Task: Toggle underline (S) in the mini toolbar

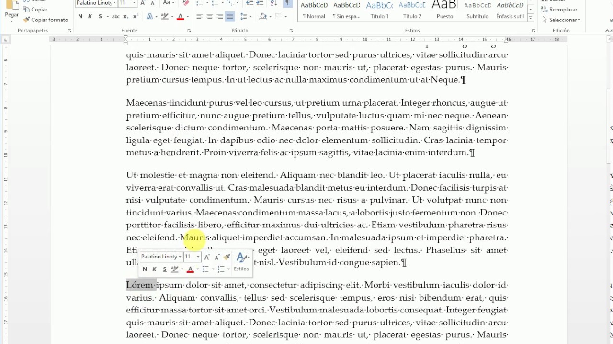Action: (164, 269)
